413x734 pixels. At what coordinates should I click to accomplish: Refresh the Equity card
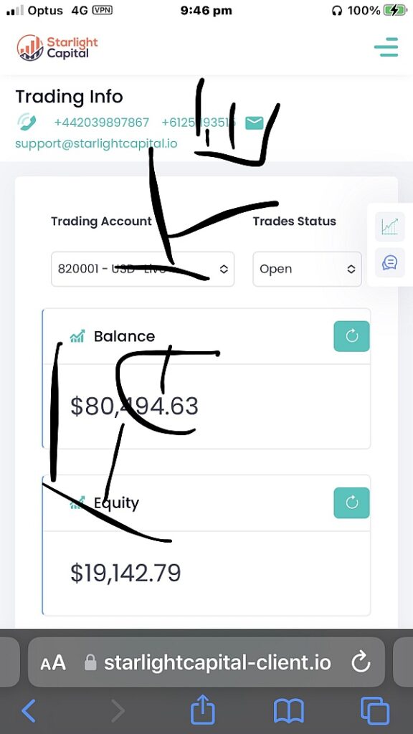(x=351, y=502)
